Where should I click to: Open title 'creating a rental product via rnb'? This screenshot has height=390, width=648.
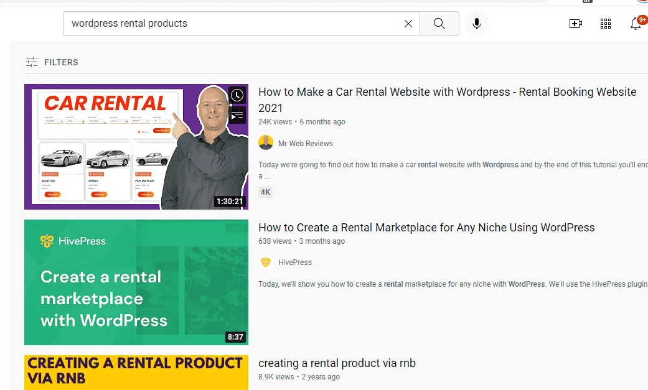click(337, 363)
